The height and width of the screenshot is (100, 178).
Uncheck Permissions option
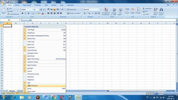coord(44,39)
